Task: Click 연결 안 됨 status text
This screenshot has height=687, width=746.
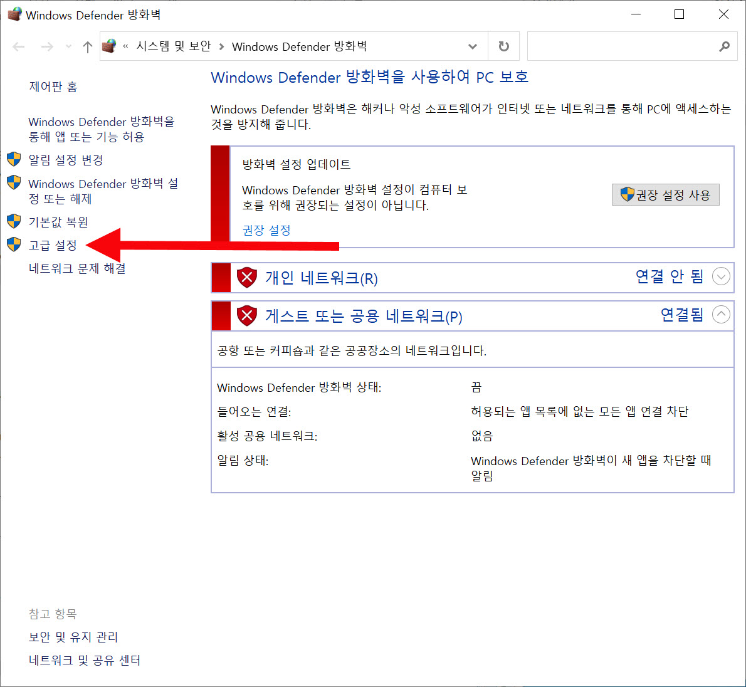Action: tap(670, 276)
